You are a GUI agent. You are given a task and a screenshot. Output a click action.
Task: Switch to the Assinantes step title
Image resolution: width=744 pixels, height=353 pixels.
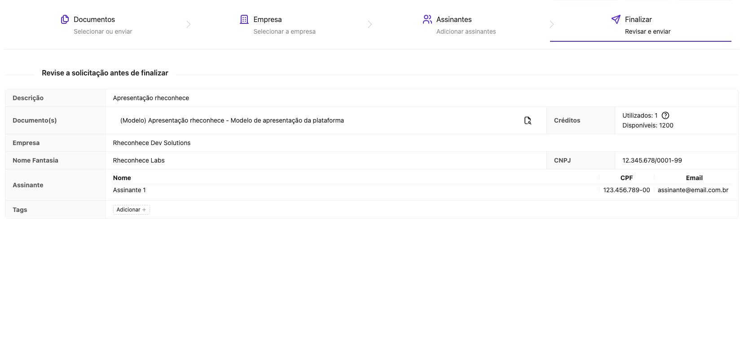(454, 19)
